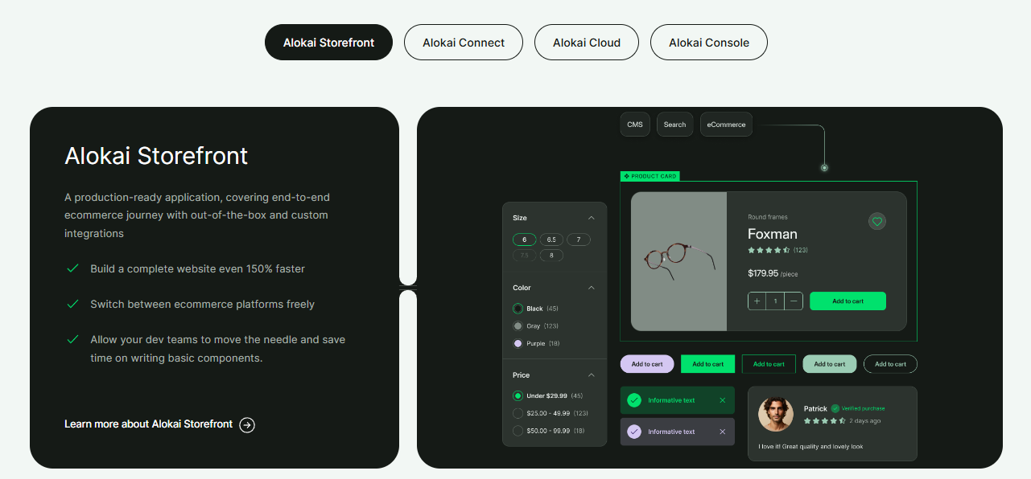Click the CMS chip
The image size is (1031, 479).
click(635, 125)
